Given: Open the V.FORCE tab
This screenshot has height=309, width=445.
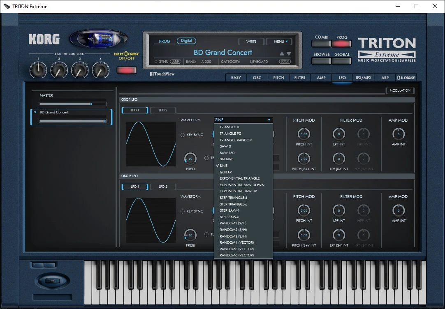Looking at the screenshot, I should (406, 78).
